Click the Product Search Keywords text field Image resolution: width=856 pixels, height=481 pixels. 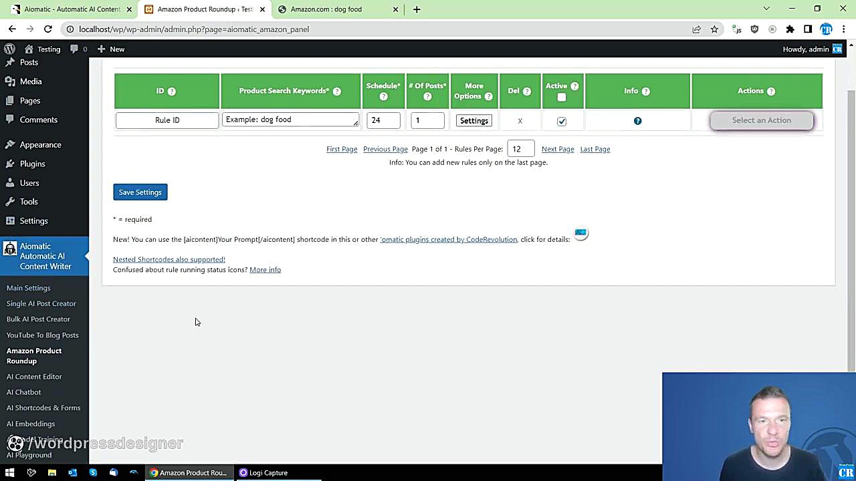pyautogui.click(x=291, y=120)
